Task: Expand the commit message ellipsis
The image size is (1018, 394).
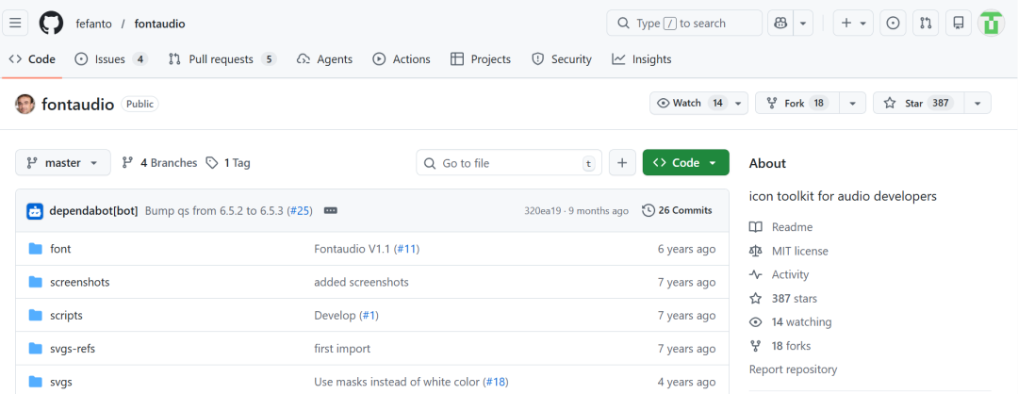Action: tap(330, 210)
